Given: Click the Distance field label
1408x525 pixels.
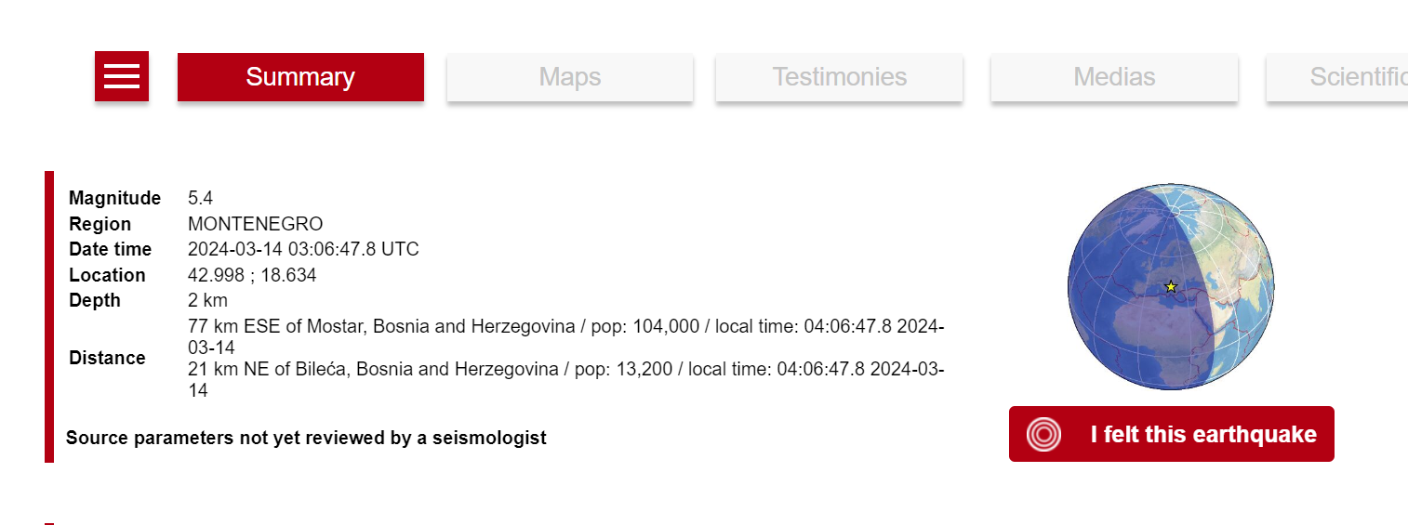Looking at the screenshot, I should (107, 358).
